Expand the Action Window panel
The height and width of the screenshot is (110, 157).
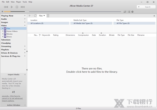coord(25,105)
